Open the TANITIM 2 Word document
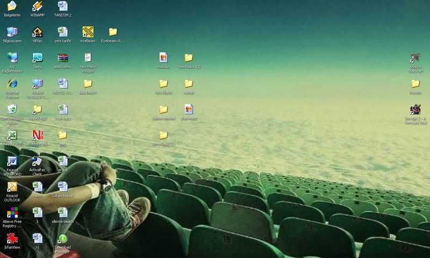 tap(62, 6)
